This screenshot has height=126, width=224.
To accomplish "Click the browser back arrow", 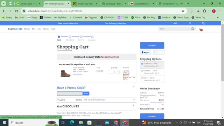I will pos(4,11).
